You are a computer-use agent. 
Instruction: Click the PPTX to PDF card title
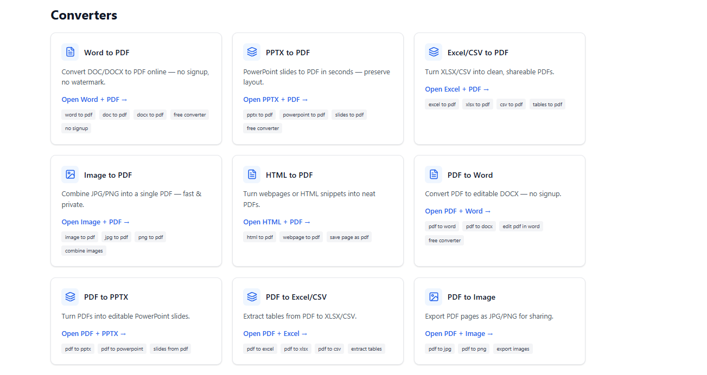click(288, 53)
